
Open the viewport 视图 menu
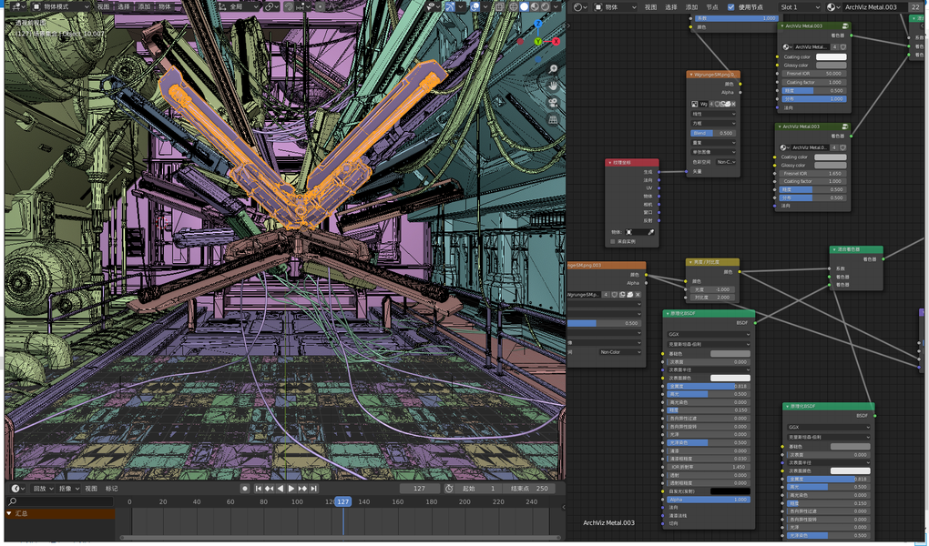[103, 6]
